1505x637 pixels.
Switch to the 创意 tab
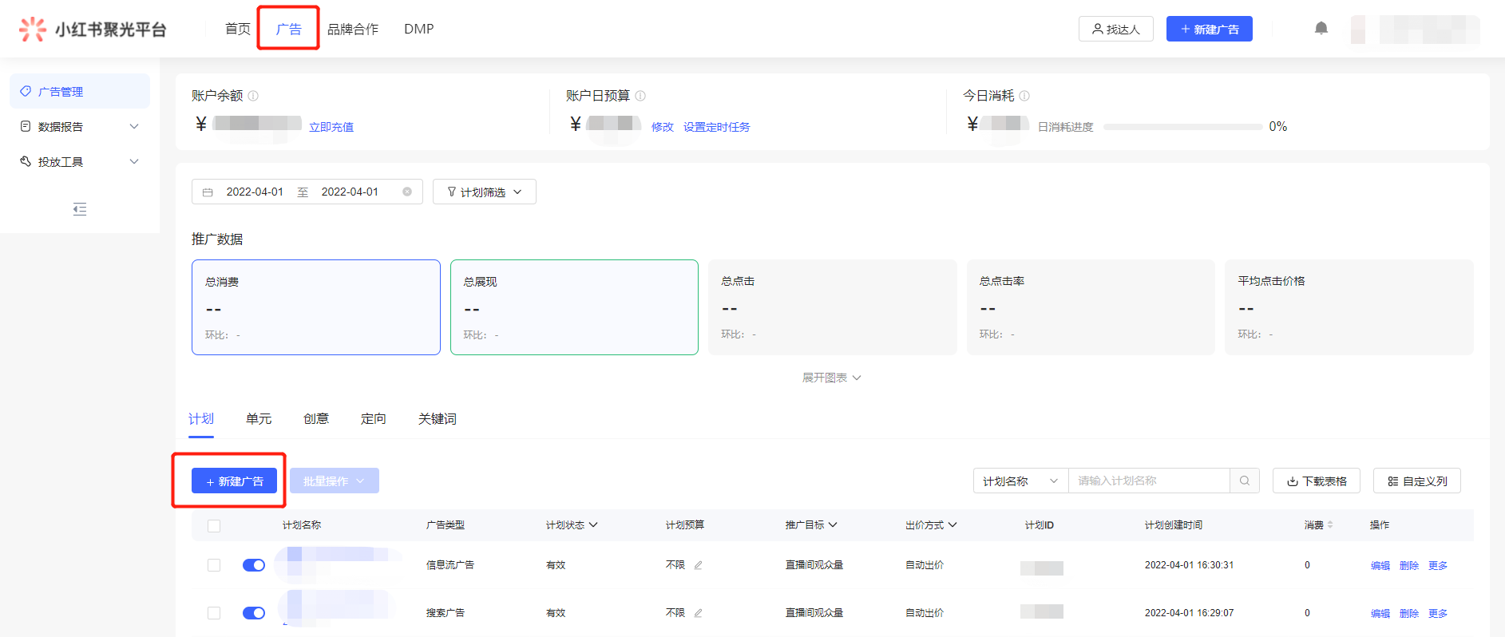316,419
